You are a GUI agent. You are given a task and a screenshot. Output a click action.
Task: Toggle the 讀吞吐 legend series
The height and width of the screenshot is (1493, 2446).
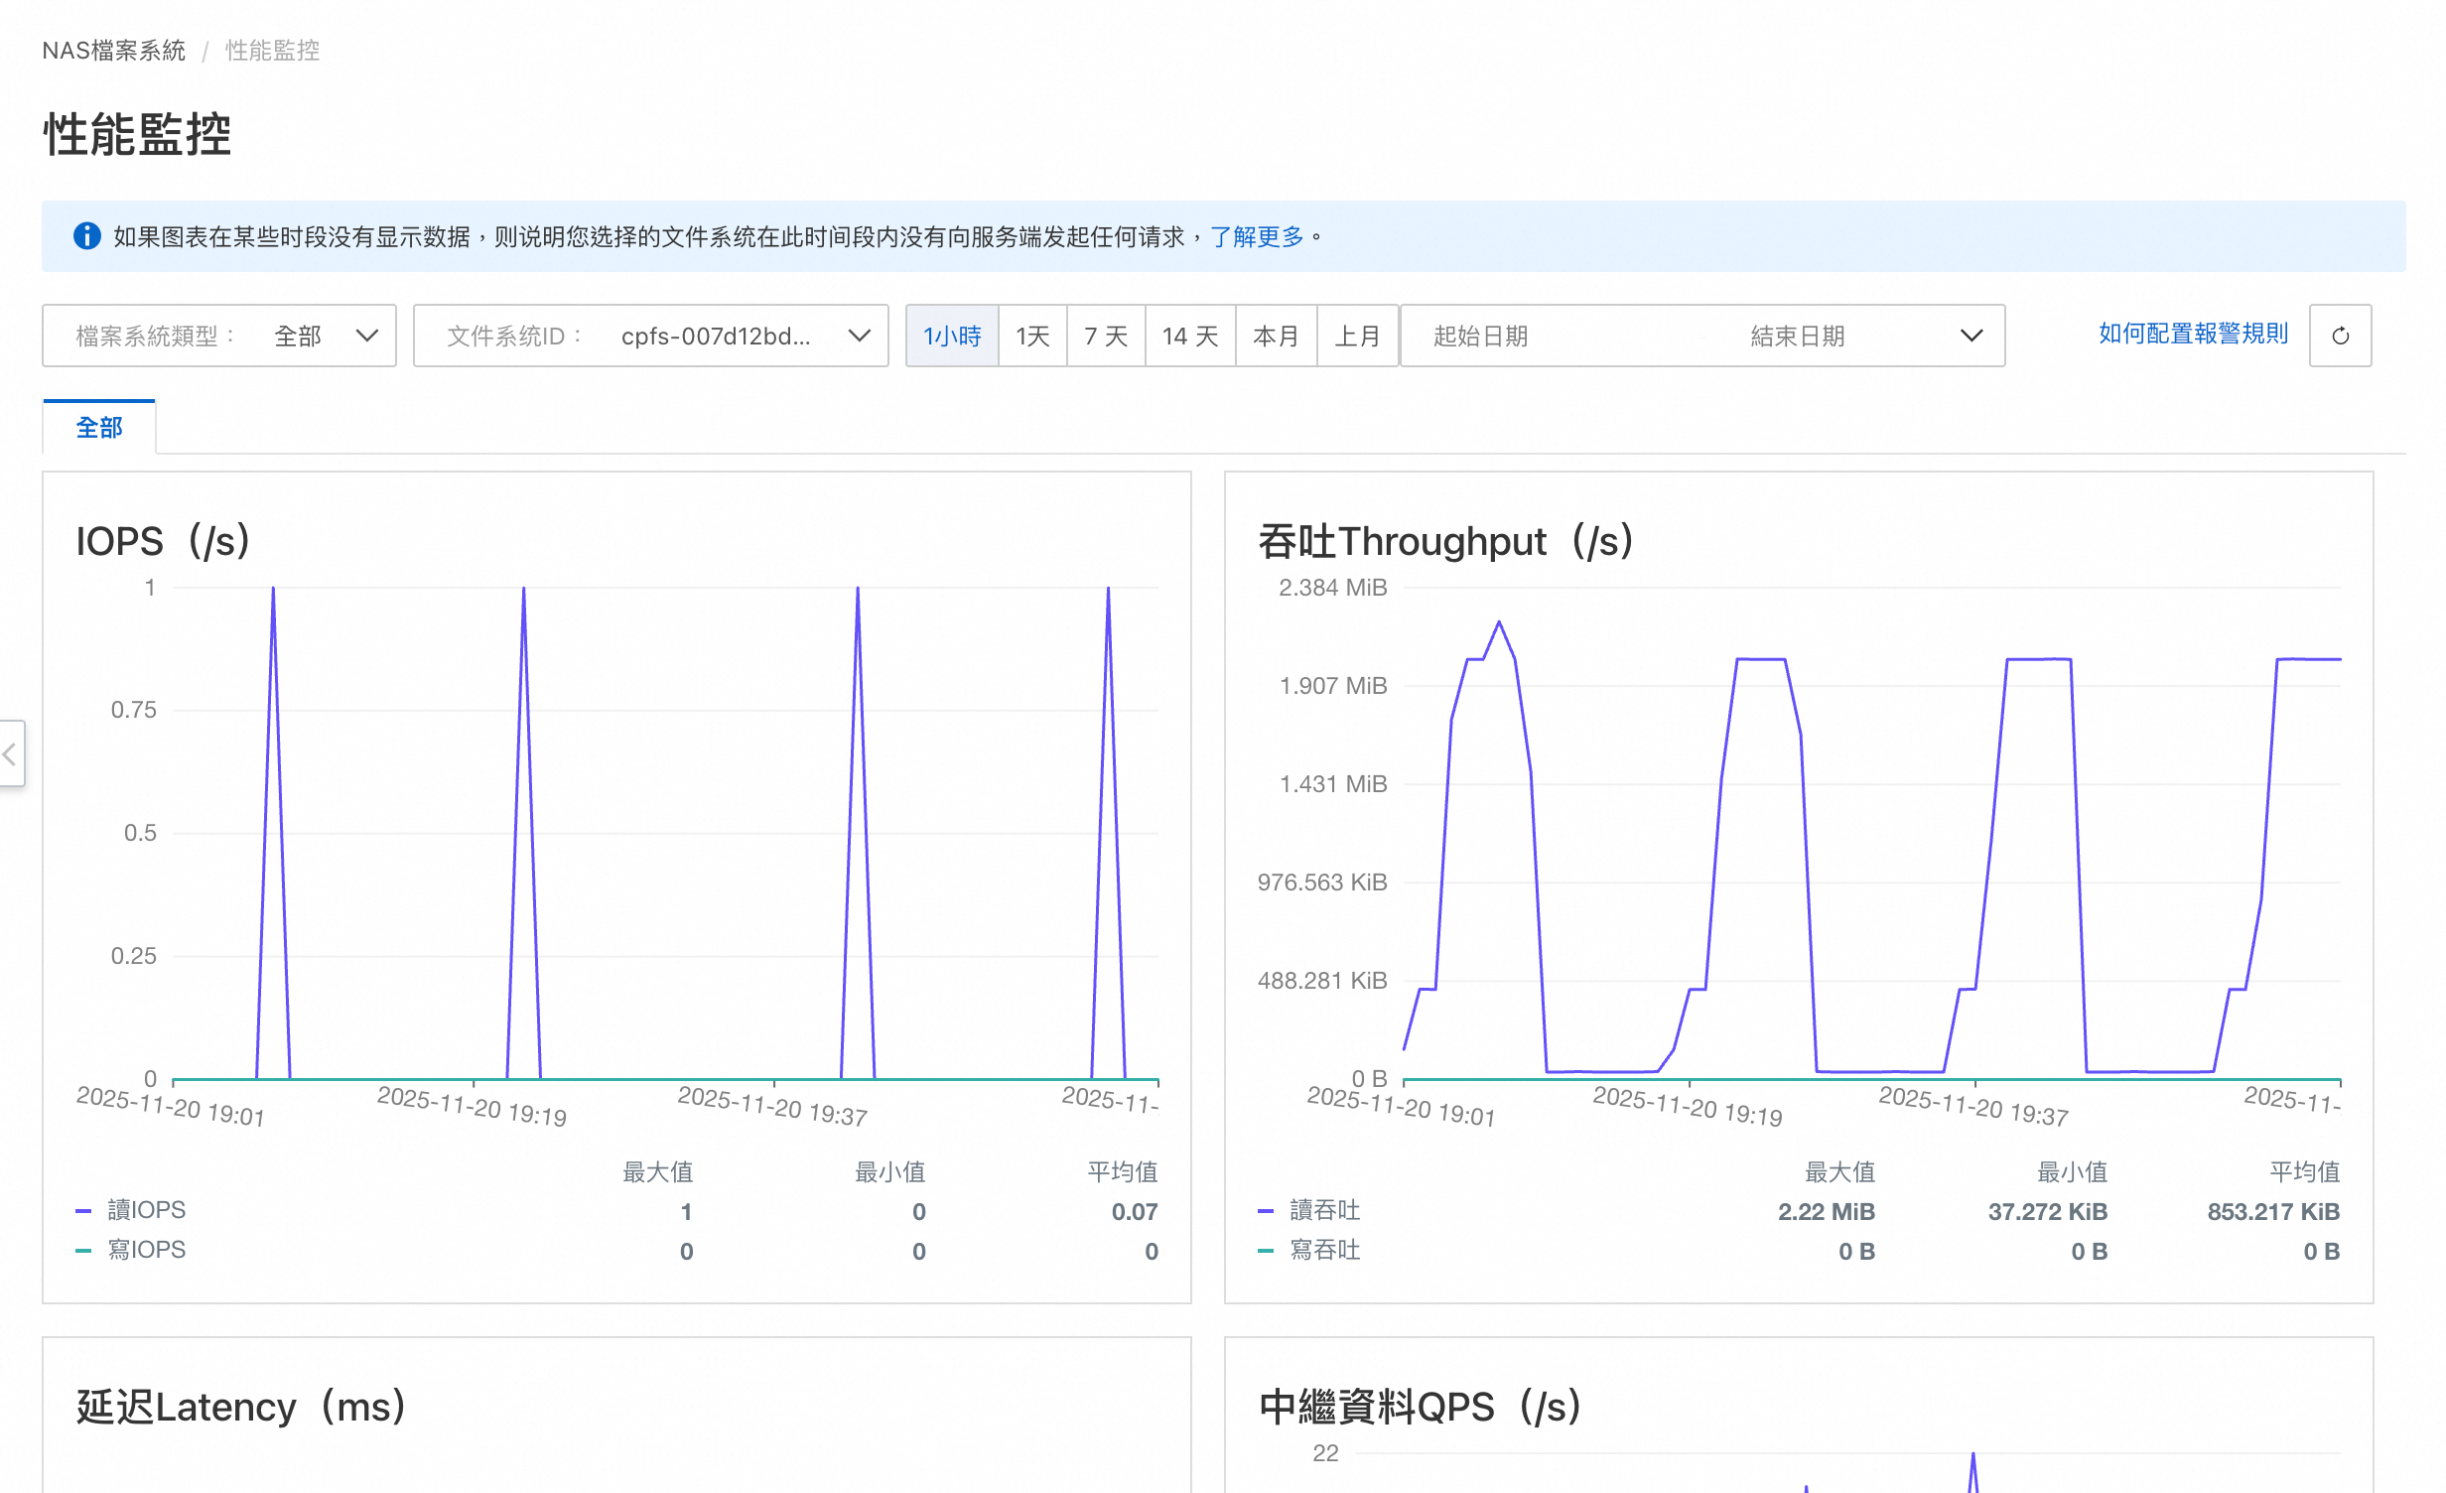coord(1323,1210)
